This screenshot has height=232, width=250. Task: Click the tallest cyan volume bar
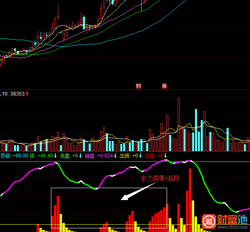click(x=196, y=130)
